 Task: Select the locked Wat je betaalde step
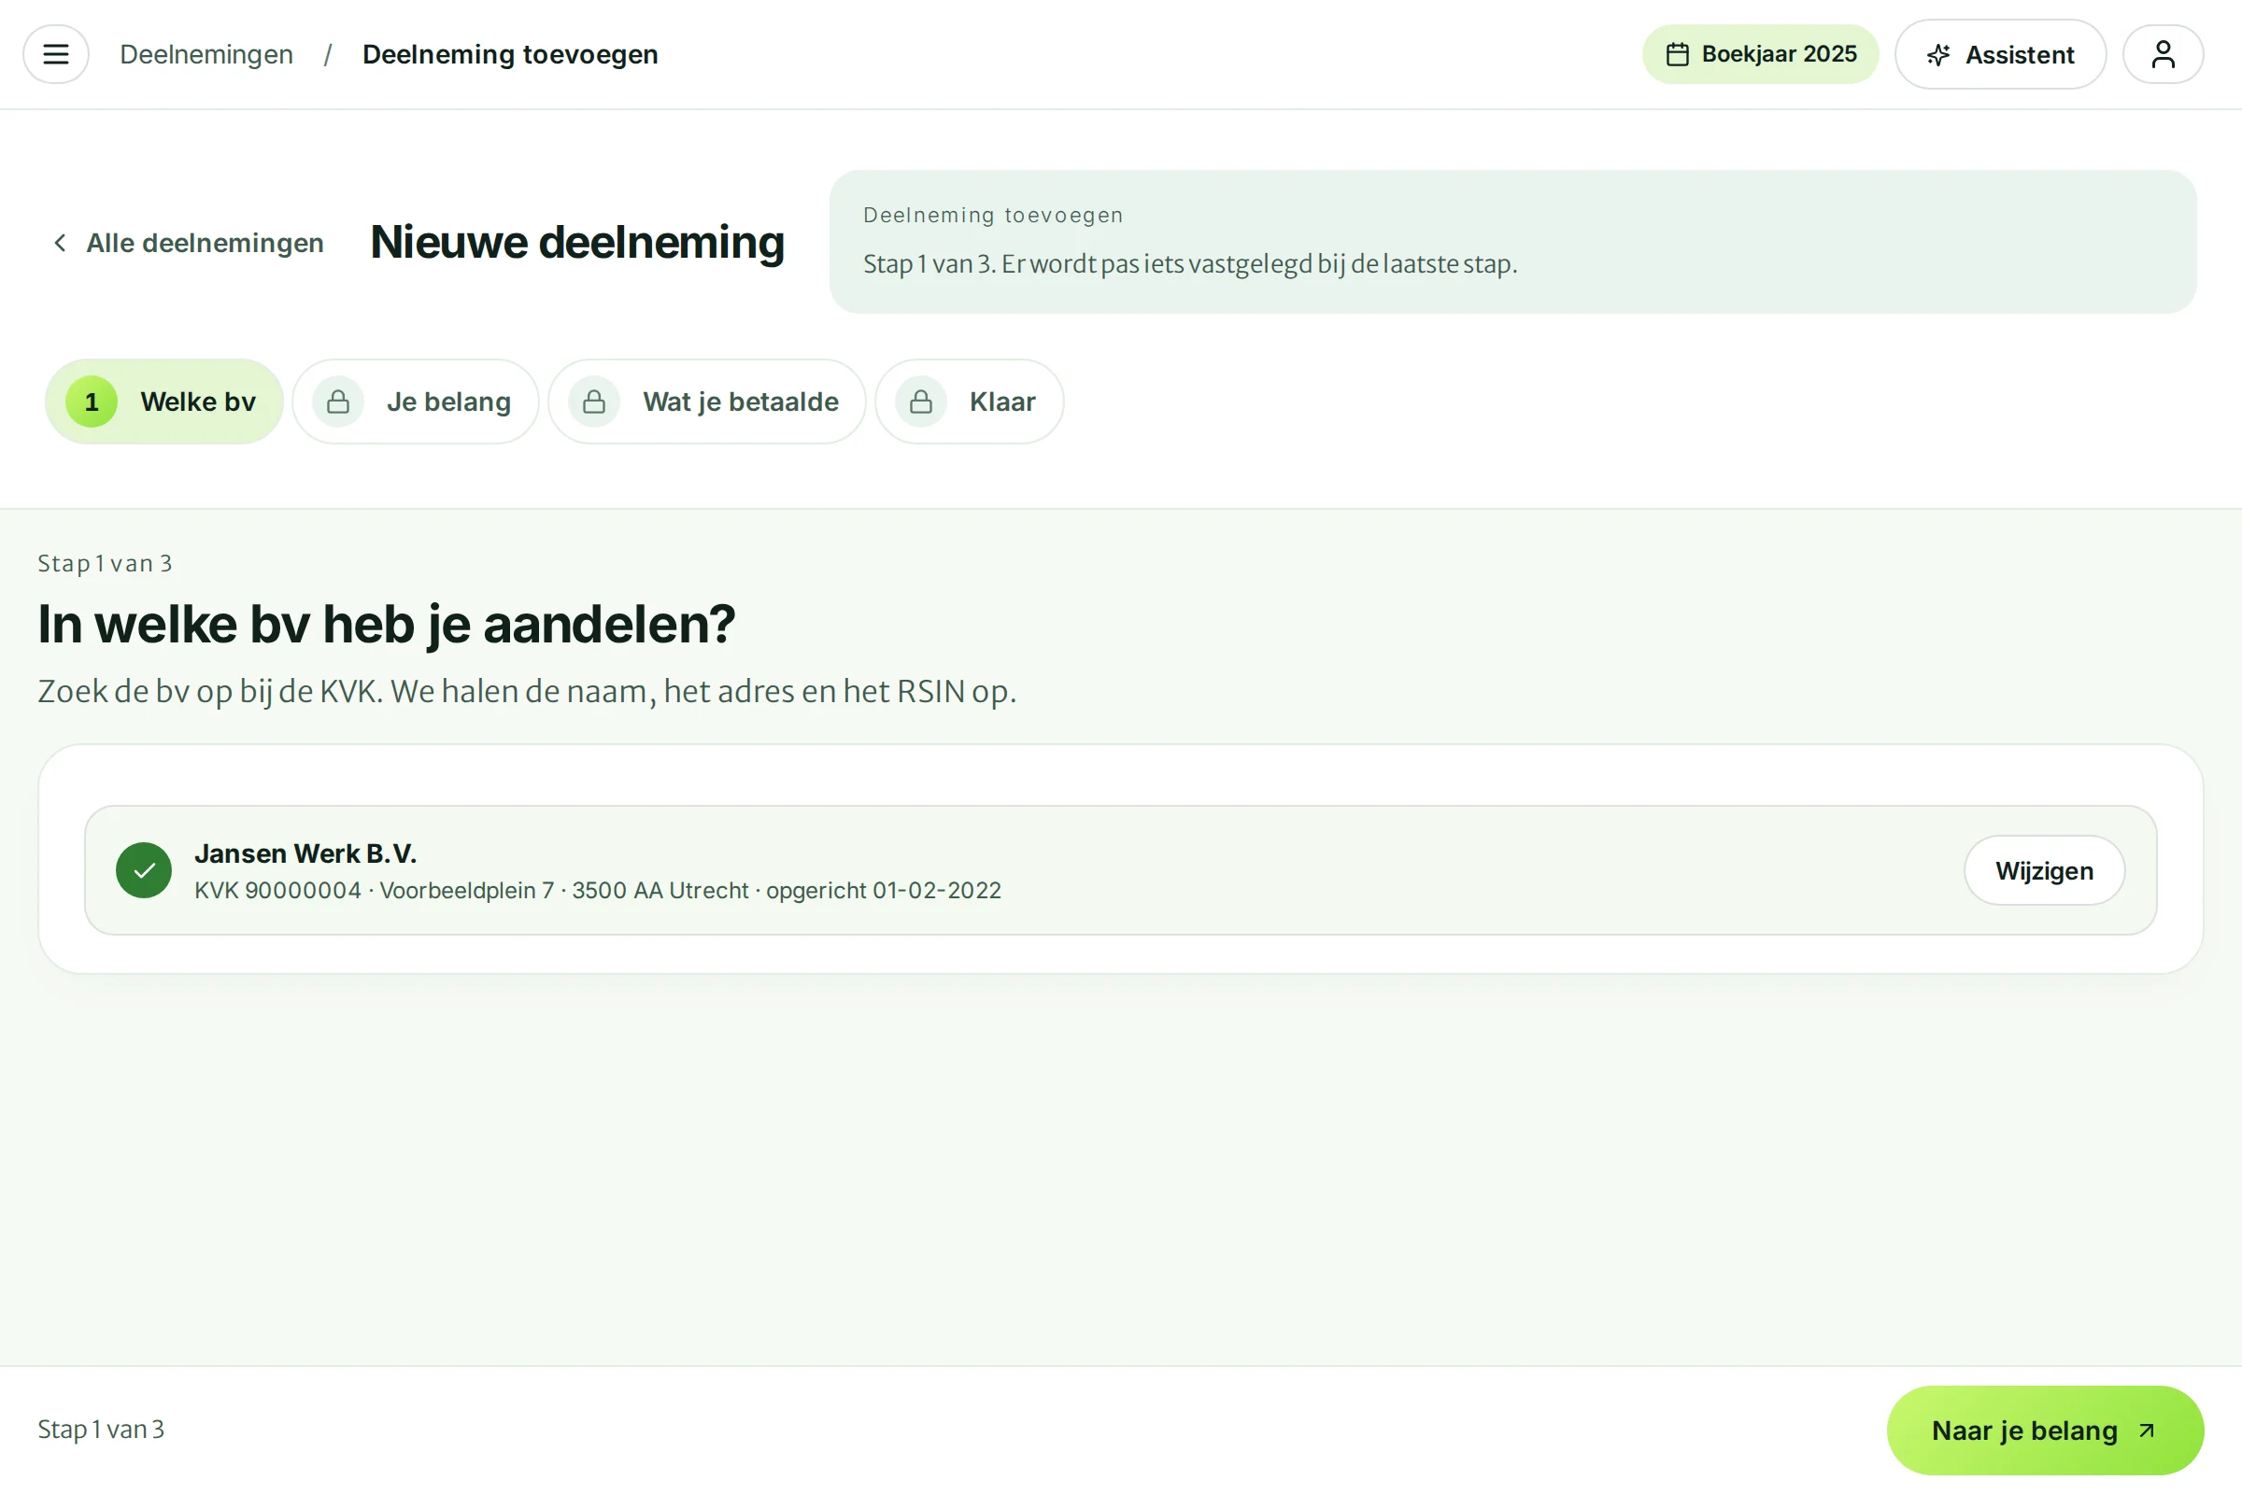point(707,402)
